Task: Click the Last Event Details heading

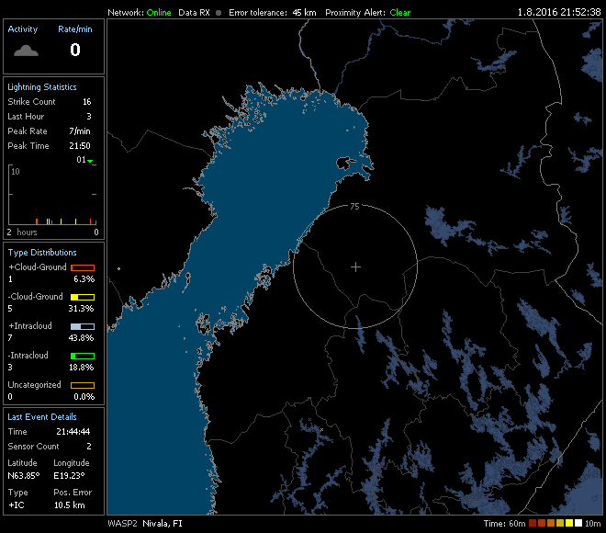Action: click(x=42, y=417)
